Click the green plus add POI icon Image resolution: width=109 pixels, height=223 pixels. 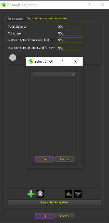(x=31, y=194)
